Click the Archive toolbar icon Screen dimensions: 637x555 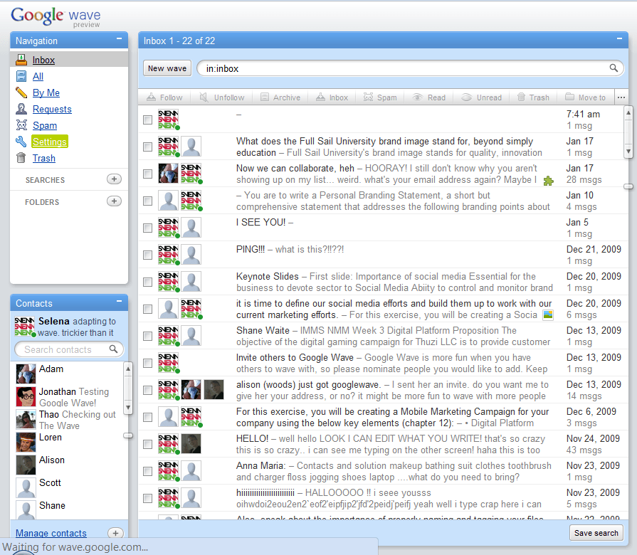click(x=265, y=97)
